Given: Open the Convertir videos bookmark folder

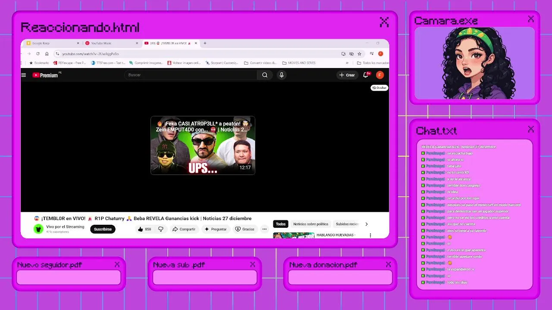Looking at the screenshot, I should click(x=260, y=63).
